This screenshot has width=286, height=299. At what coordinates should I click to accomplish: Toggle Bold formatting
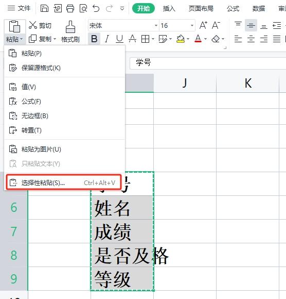(x=94, y=39)
